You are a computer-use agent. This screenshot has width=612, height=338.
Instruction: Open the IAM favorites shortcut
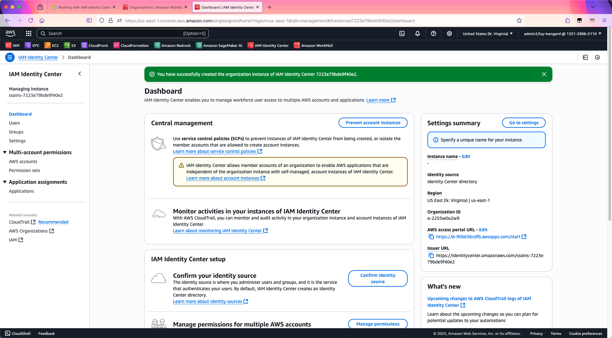tap(12, 46)
